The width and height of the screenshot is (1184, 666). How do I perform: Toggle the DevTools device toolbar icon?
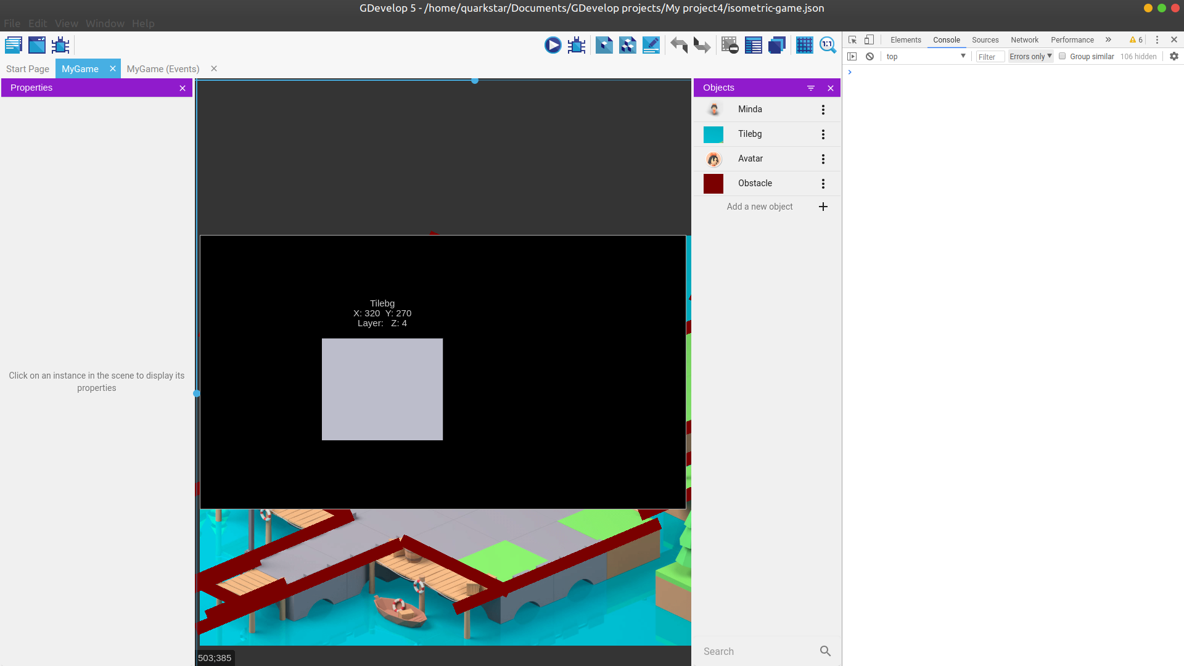pos(869,39)
